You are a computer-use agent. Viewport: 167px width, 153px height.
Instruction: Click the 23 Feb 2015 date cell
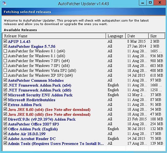click(137, 119)
